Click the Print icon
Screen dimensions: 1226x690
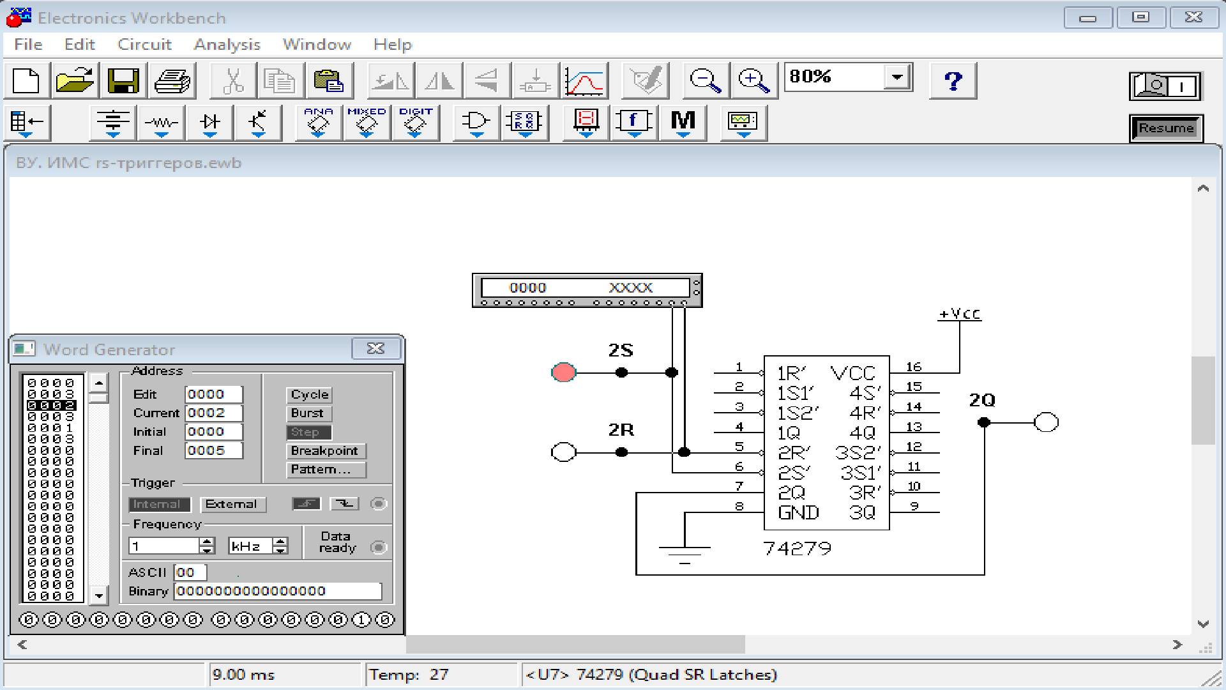click(172, 81)
